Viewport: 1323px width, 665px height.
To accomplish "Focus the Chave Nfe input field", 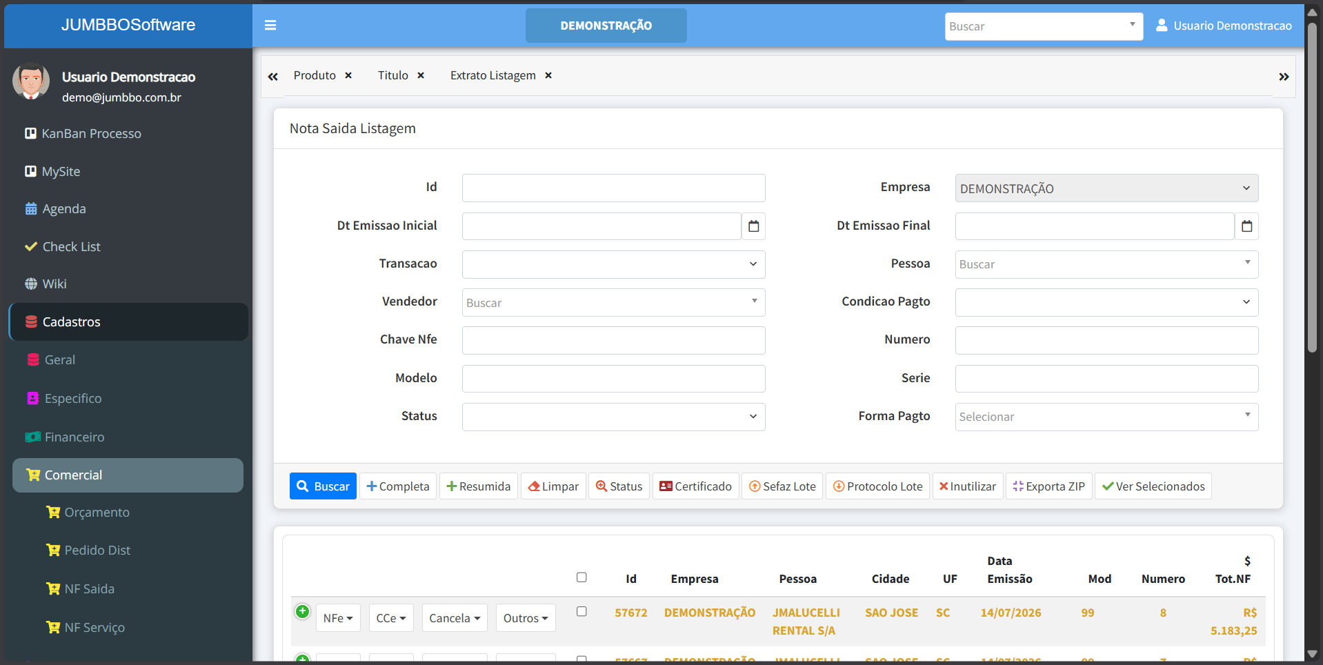I will click(613, 340).
